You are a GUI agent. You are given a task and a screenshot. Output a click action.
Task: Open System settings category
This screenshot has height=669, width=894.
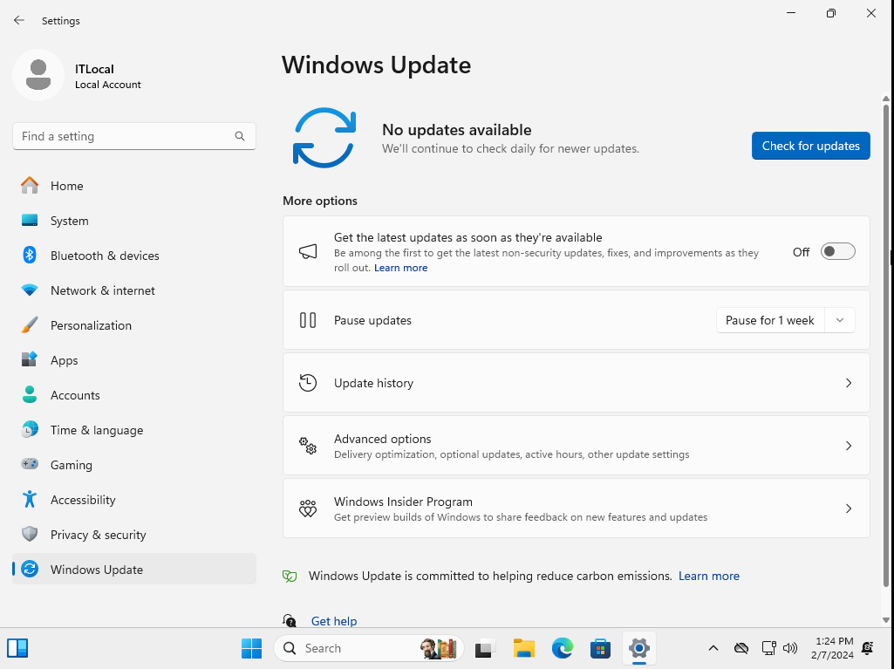click(x=134, y=220)
